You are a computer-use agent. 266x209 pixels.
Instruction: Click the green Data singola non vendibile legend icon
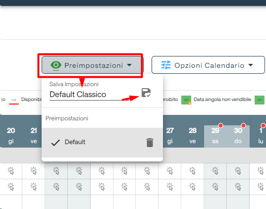[186, 100]
